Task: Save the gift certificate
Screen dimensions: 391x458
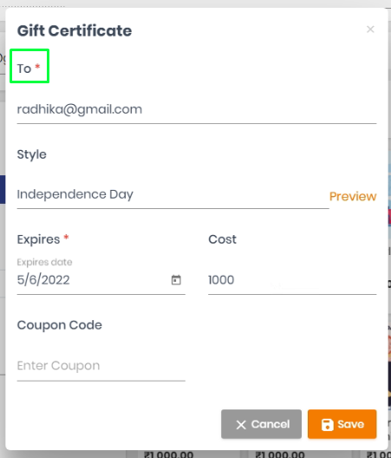Action: pyautogui.click(x=342, y=424)
